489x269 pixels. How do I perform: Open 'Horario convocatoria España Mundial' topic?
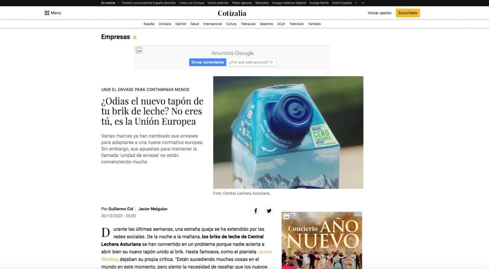click(x=149, y=3)
